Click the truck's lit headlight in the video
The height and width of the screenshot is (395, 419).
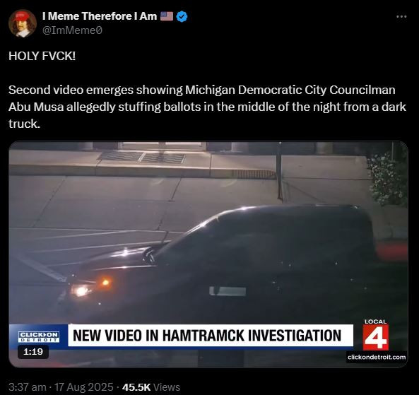click(80, 290)
